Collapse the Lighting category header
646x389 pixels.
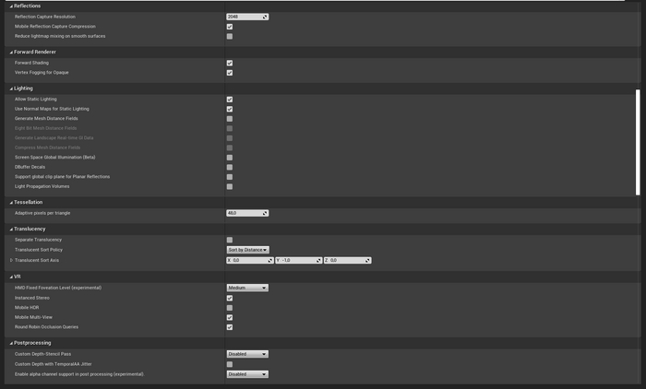(x=11, y=88)
